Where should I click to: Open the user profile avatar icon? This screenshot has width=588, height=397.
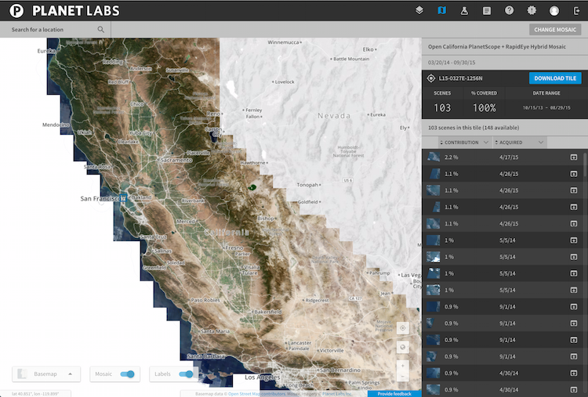point(554,10)
